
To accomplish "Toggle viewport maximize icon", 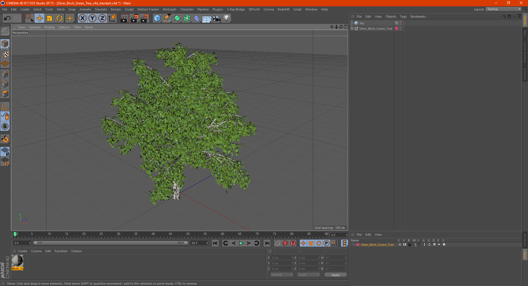I will coord(346,27).
